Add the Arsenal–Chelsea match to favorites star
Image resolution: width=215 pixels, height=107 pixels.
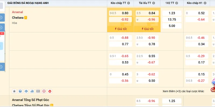[14, 91]
